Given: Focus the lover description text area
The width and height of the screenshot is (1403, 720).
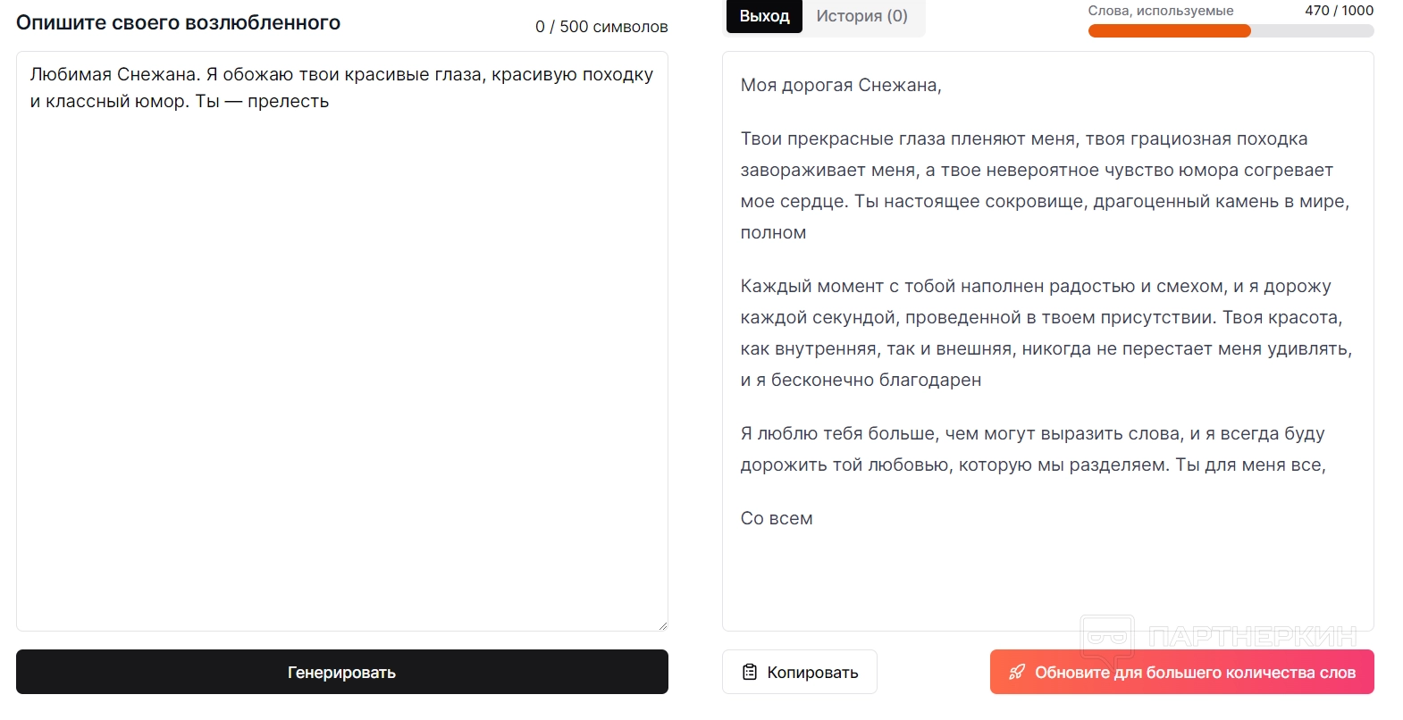Looking at the screenshot, I should pos(341,357).
